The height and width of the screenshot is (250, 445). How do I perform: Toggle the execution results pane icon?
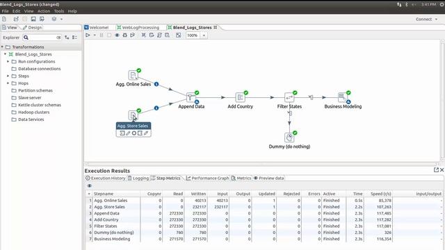tap(178, 35)
